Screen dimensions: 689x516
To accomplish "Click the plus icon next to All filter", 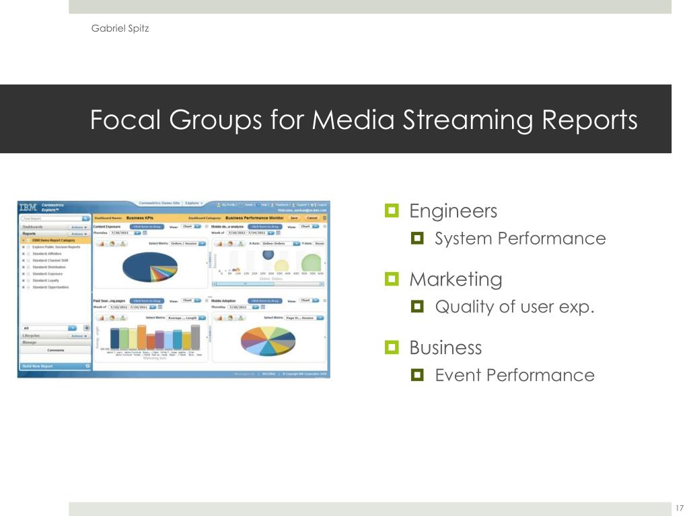I will (87, 328).
